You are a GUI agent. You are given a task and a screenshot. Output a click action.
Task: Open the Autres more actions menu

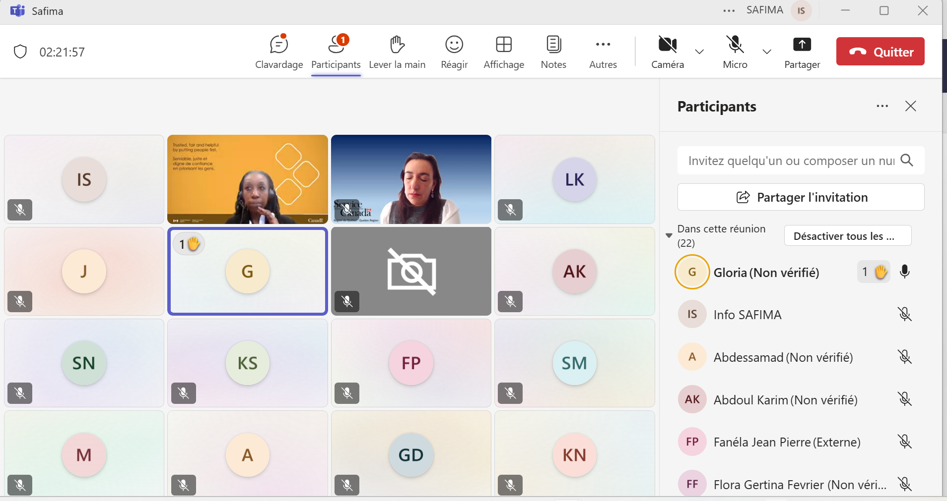603,52
